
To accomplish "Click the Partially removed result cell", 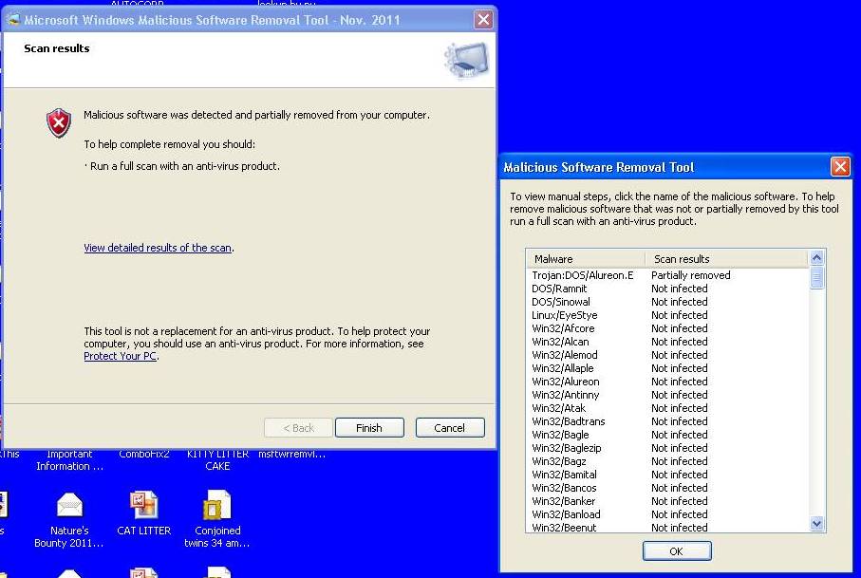I will pyautogui.click(x=691, y=275).
